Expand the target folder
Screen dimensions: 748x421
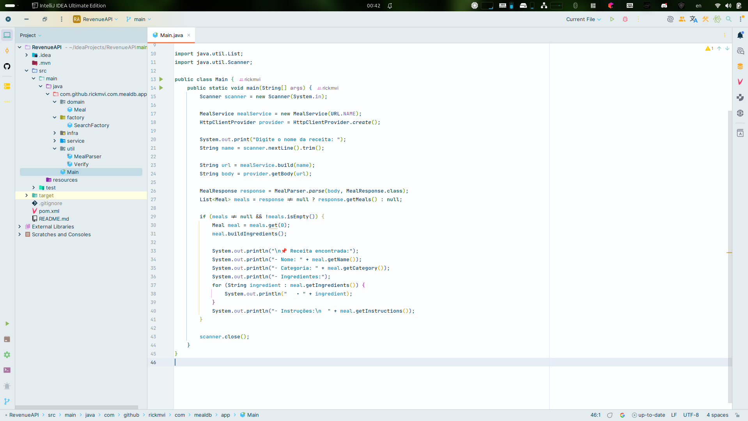point(27,195)
